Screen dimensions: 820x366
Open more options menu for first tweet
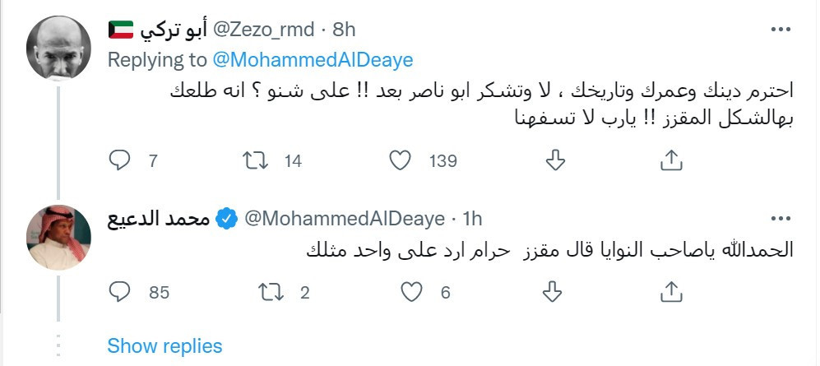click(x=781, y=30)
